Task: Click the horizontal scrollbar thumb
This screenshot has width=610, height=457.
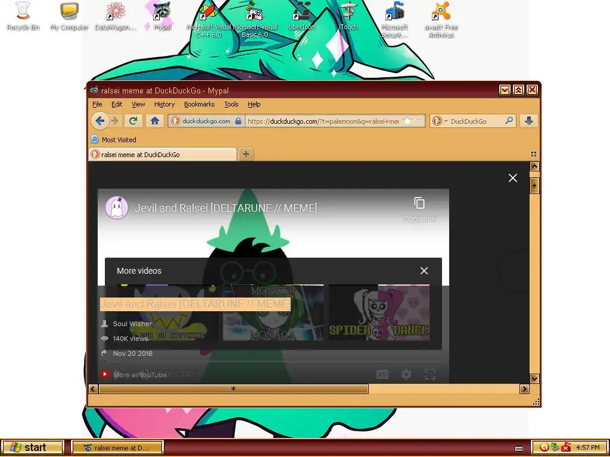Action: point(234,389)
